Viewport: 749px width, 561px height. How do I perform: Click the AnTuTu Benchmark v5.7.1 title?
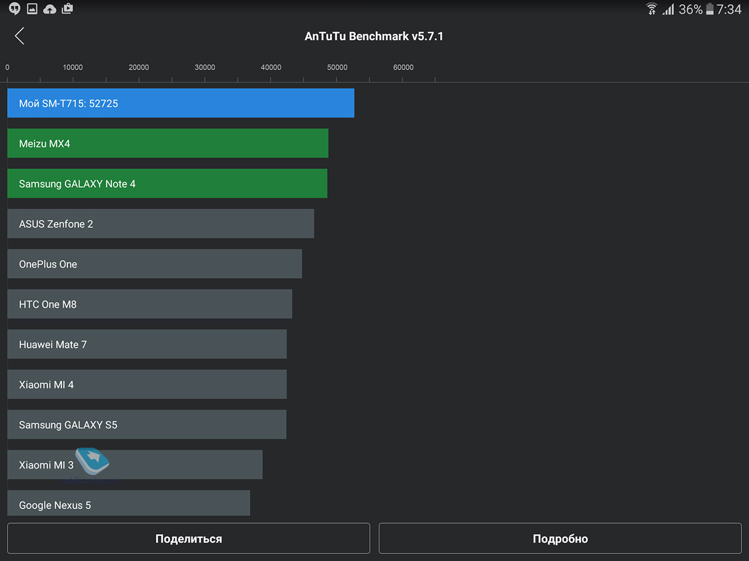point(374,36)
